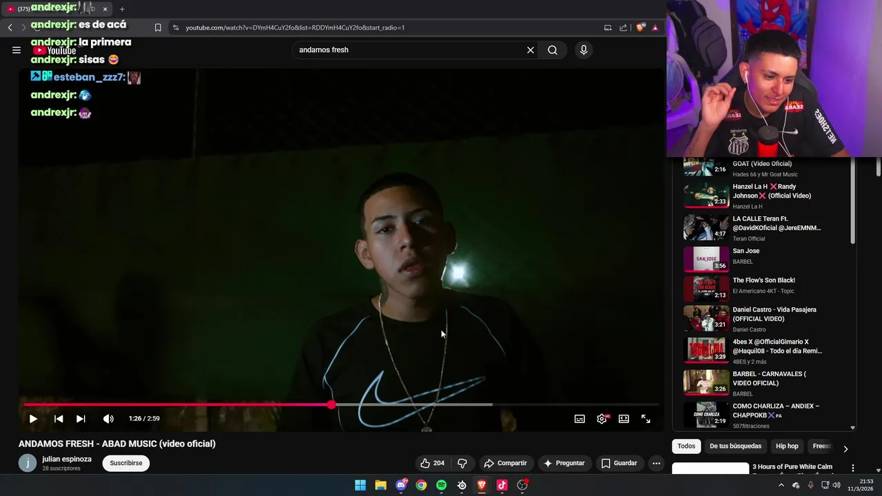Viewport: 882px width, 496px height.
Task: Open 'LA CALLE Teran Ft.' video thumbnail
Action: (x=706, y=227)
